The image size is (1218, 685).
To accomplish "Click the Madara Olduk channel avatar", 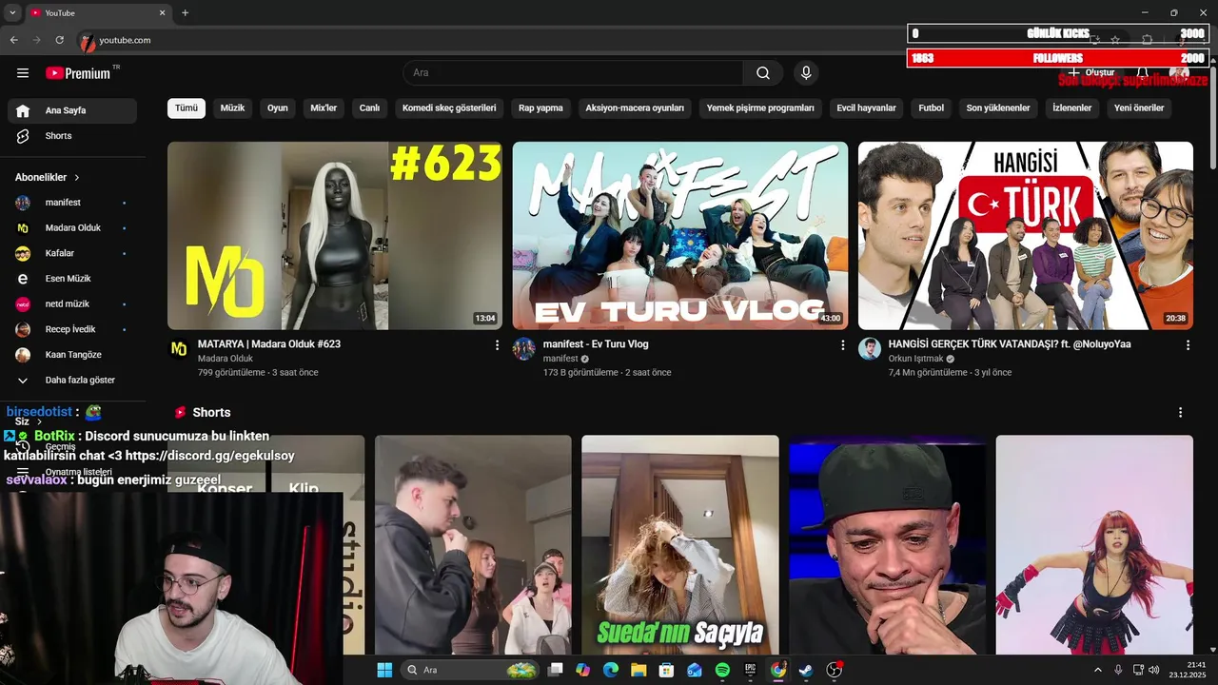I will (x=179, y=349).
